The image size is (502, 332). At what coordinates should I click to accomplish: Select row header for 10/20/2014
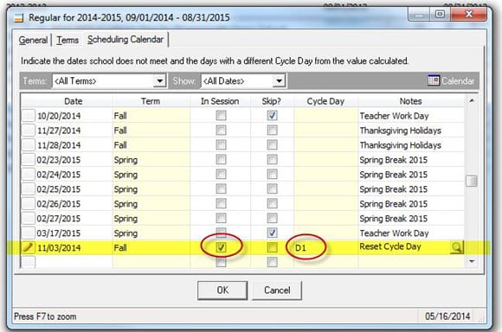pos(29,115)
